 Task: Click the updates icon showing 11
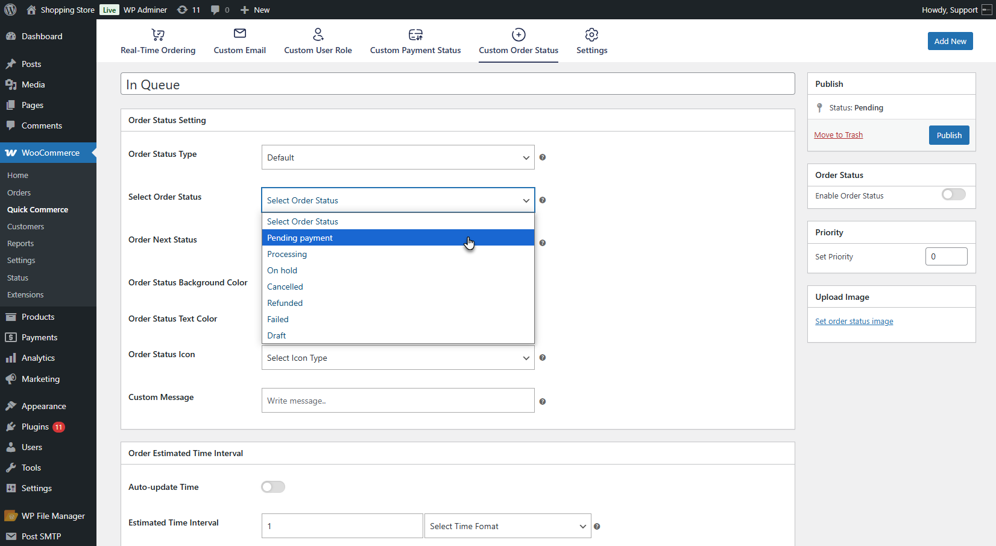[x=188, y=10]
